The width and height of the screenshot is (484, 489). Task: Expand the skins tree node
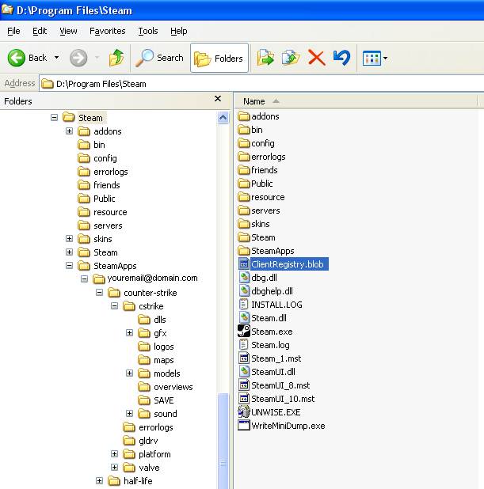click(x=70, y=239)
